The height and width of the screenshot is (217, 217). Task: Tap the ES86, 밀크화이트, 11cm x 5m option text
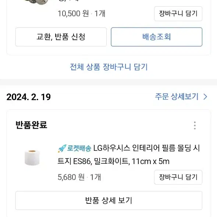pos(121,161)
